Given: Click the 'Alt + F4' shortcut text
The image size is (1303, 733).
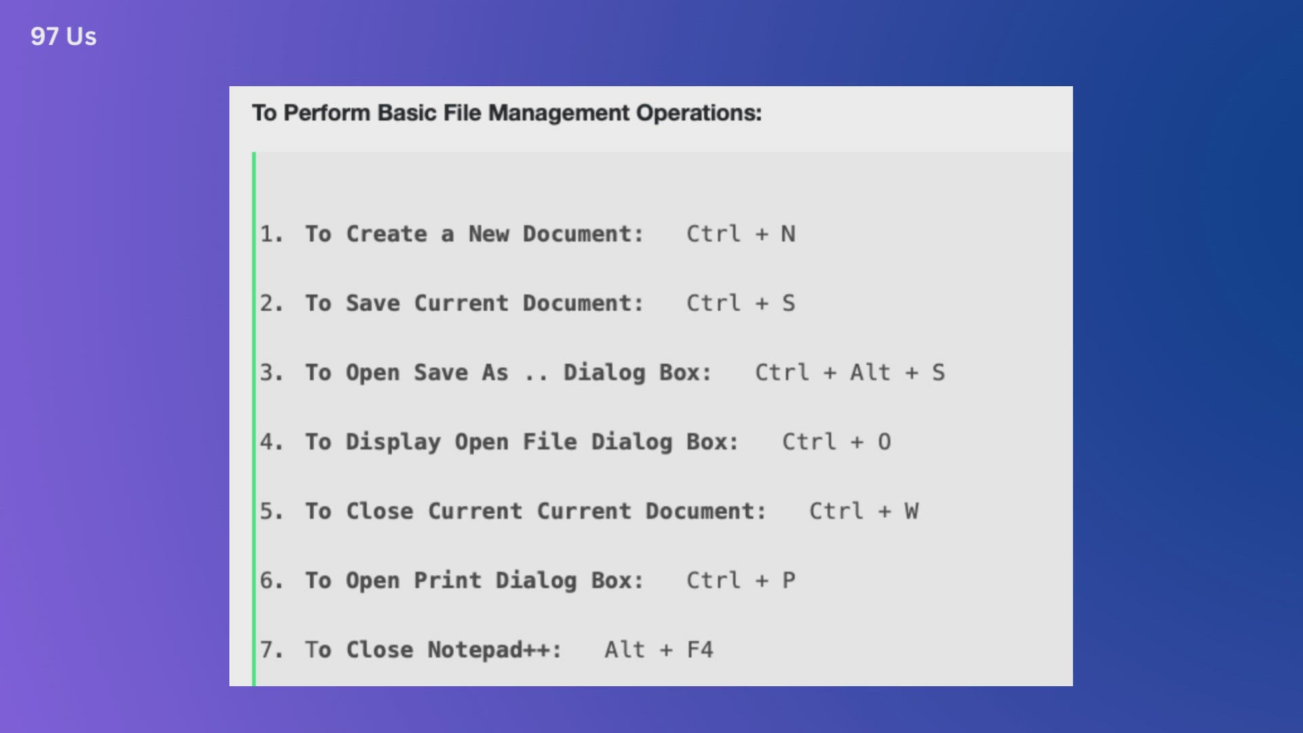Looking at the screenshot, I should 659,650.
